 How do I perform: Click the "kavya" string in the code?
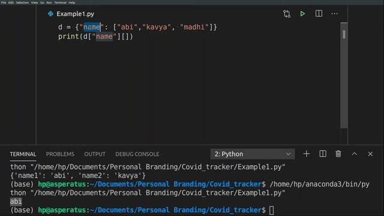pyautogui.click(x=157, y=27)
